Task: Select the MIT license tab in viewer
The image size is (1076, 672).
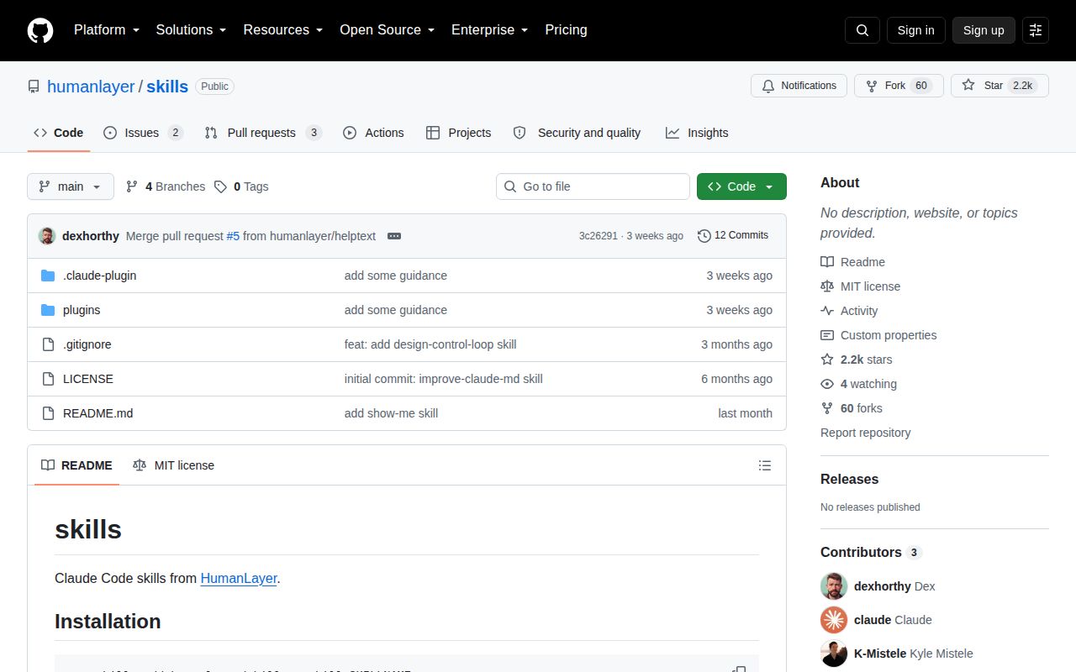Action: [x=173, y=465]
